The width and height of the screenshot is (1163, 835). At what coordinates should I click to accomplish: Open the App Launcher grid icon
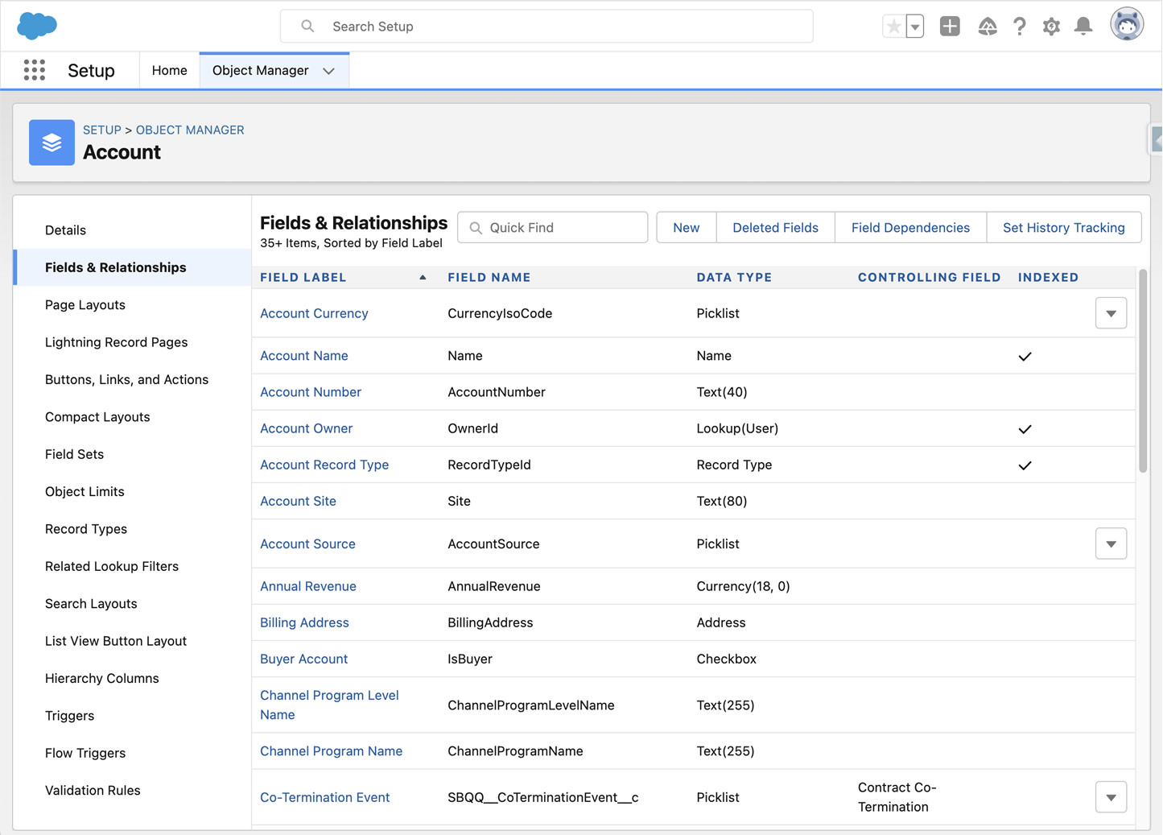[35, 70]
